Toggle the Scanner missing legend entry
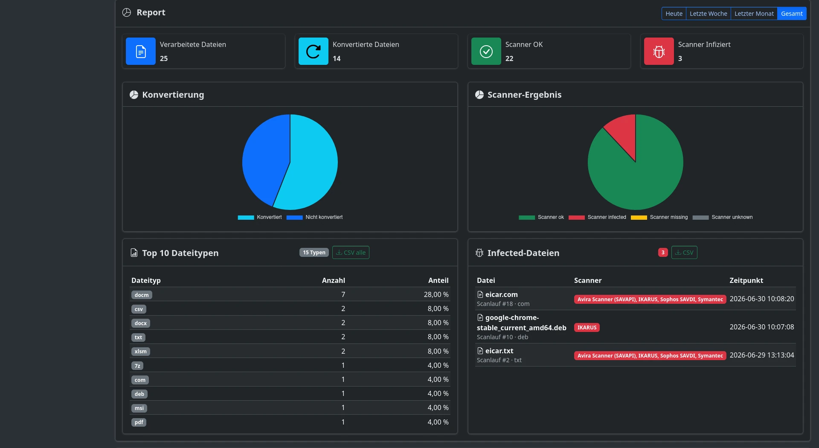 [659, 217]
